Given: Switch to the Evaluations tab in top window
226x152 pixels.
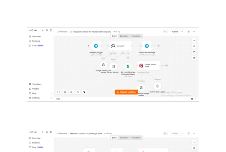Looking at the screenshot, I should [x=136, y=36].
